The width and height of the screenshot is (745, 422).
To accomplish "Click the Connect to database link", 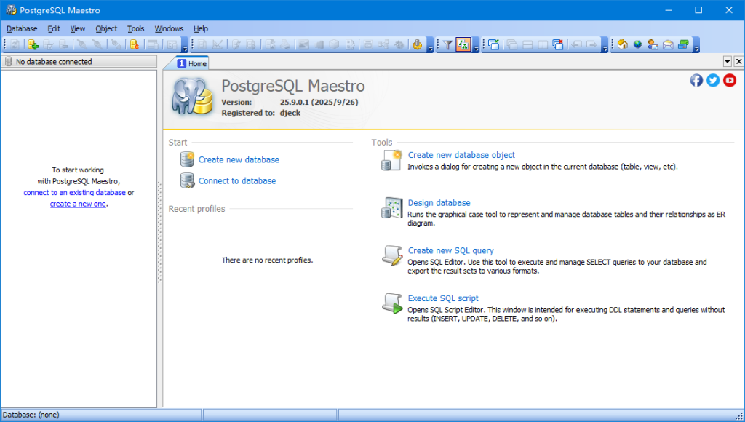I will coord(237,181).
